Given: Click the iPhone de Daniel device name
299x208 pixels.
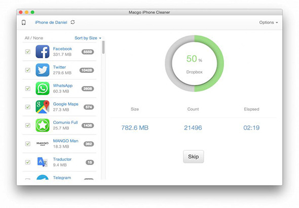Looking at the screenshot, I should (51, 22).
